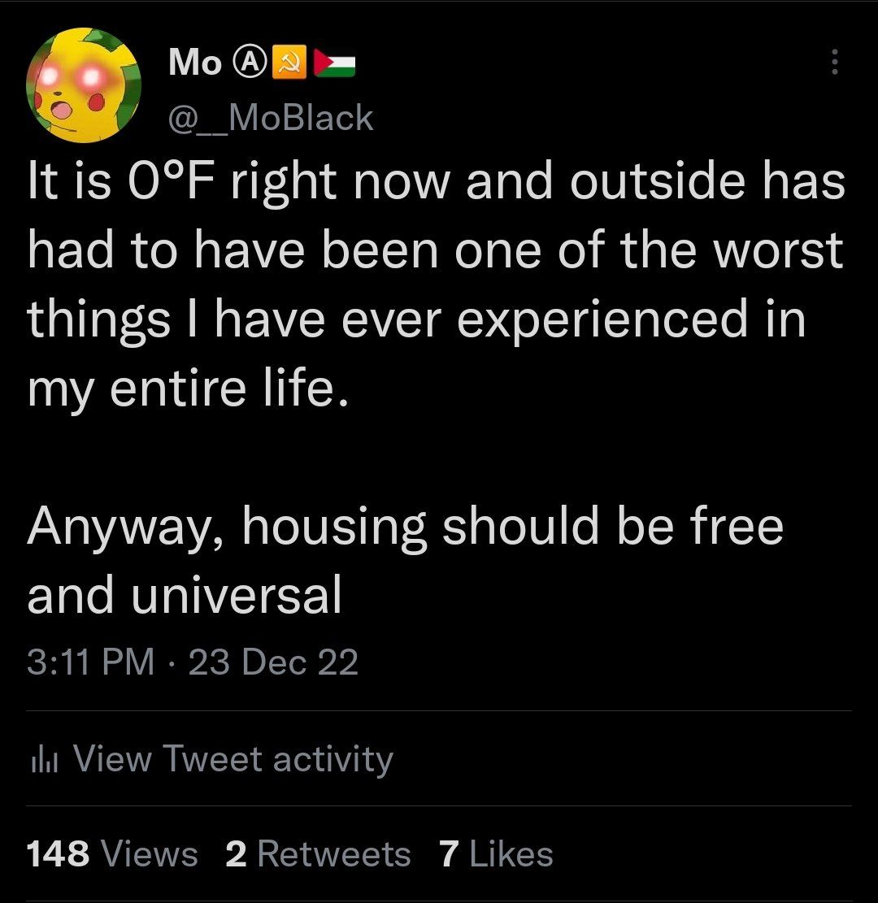Click the 23 Dec 22 date
This screenshot has height=903, width=878.
click(273, 662)
